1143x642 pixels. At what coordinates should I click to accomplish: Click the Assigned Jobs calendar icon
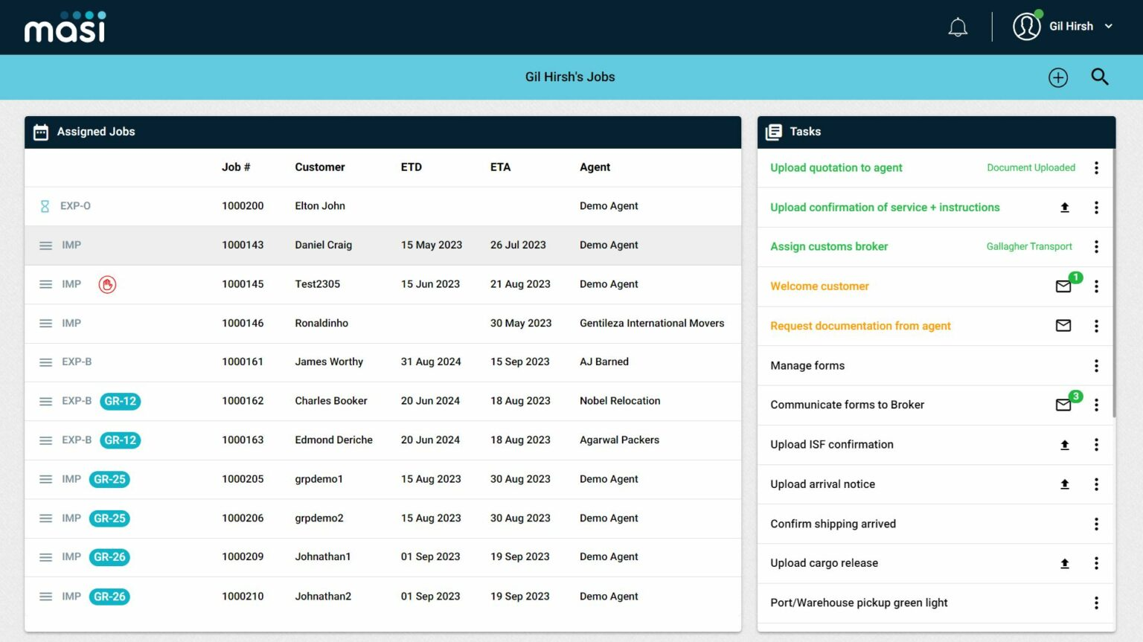tap(41, 132)
